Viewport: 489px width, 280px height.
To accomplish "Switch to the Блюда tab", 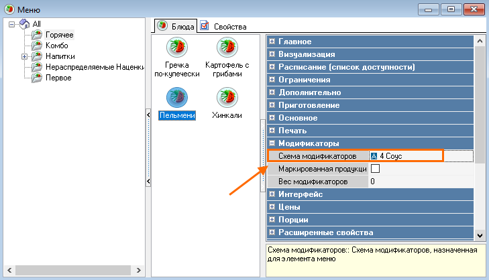I will (x=176, y=26).
